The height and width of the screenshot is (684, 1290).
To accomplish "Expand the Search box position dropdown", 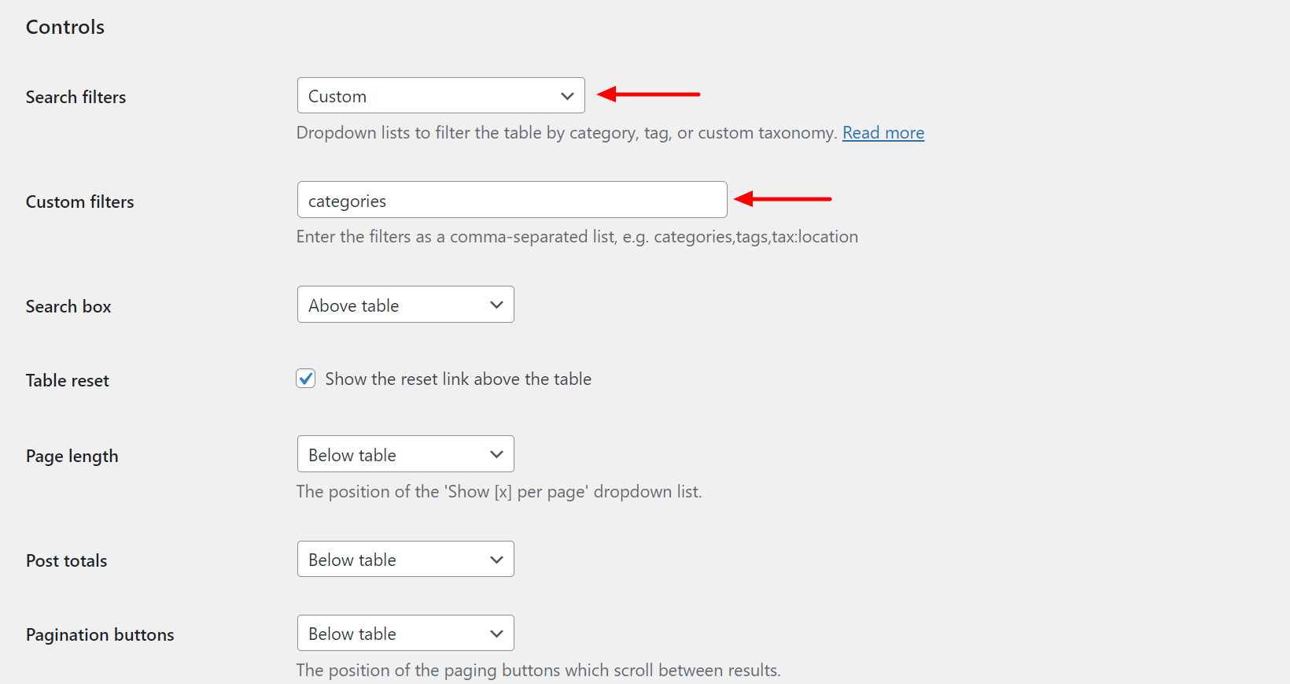I will (x=405, y=305).
